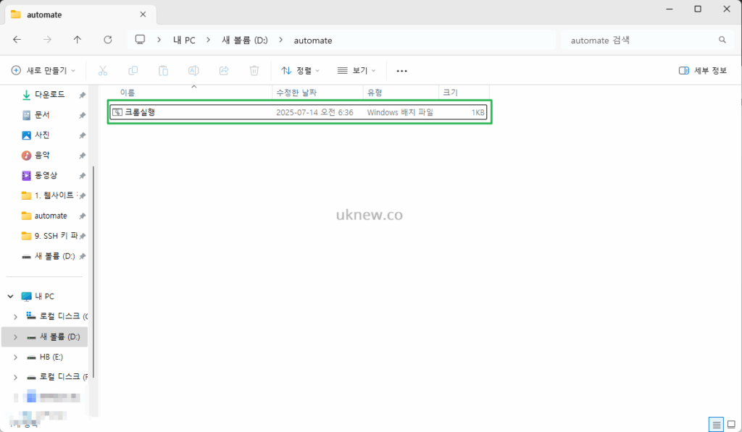
Task: Refresh the current folder view
Action: coord(107,40)
